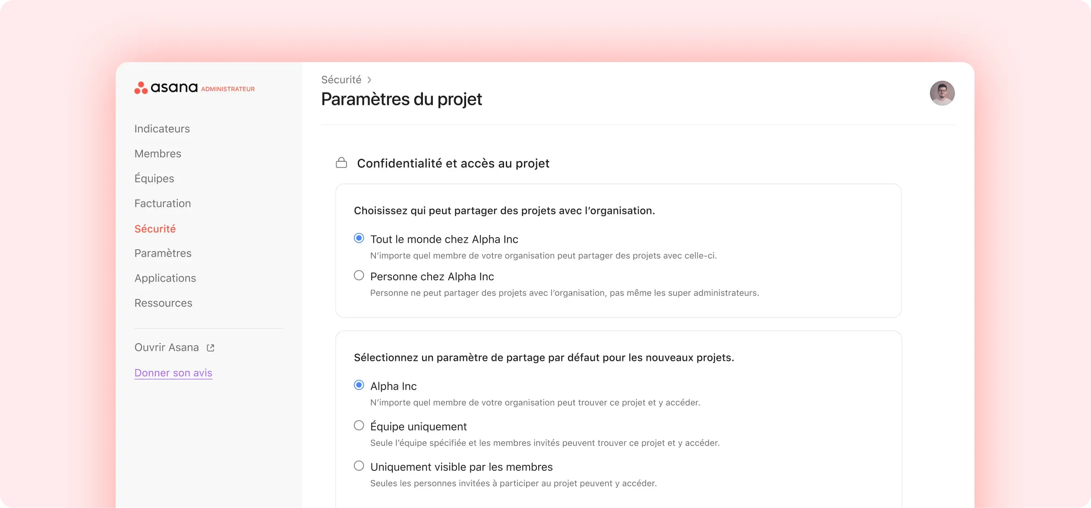The image size is (1091, 508).
Task: Select Équipe uniquement radio button
Action: tap(359, 426)
